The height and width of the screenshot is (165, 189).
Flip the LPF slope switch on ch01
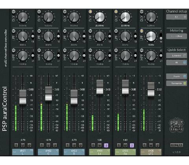click(x=33, y=36)
